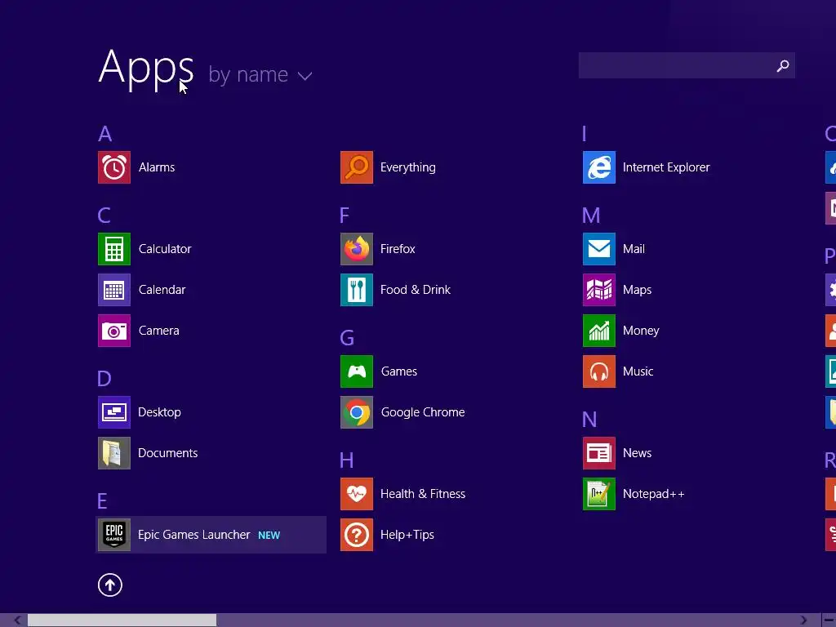Screen dimensions: 836x627
Task: Select the letter D group header
Action: click(x=104, y=379)
